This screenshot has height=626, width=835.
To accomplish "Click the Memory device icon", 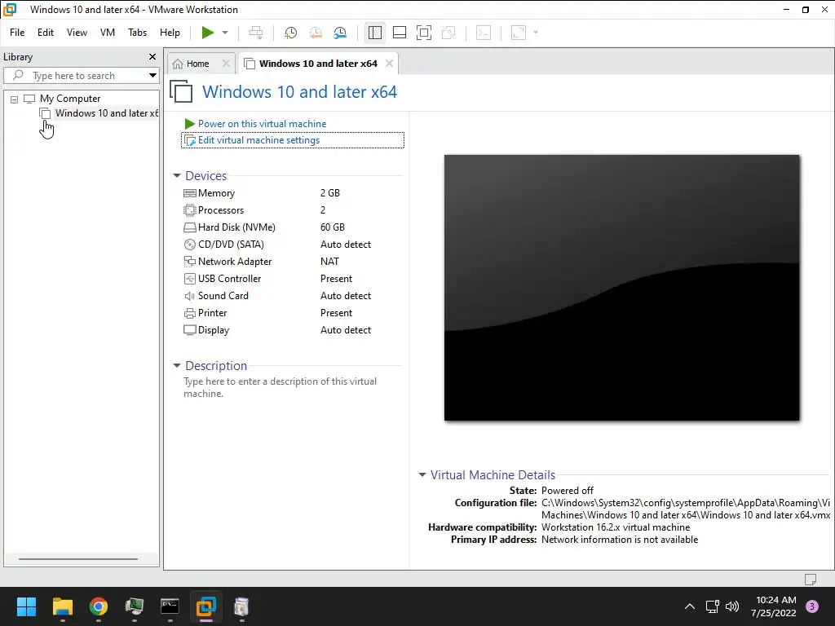I will pos(189,193).
